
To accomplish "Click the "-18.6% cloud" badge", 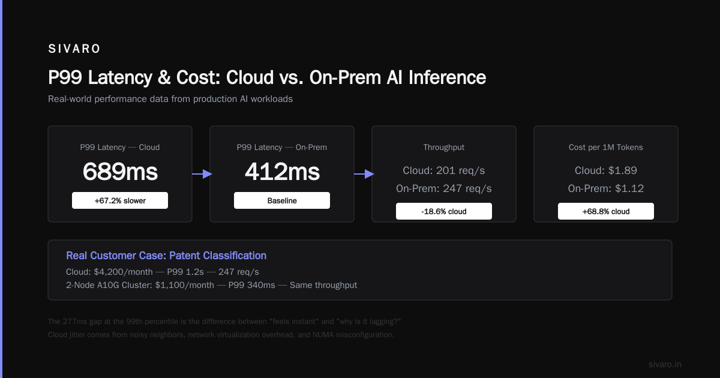I will point(444,211).
